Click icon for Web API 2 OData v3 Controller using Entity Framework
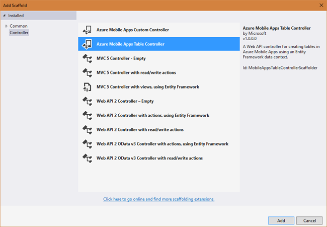The width and height of the screenshot is (327, 227). point(87,144)
